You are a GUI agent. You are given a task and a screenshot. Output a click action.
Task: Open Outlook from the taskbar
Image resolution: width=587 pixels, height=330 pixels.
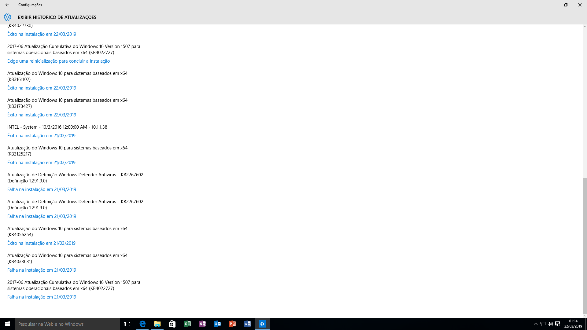tap(217, 324)
